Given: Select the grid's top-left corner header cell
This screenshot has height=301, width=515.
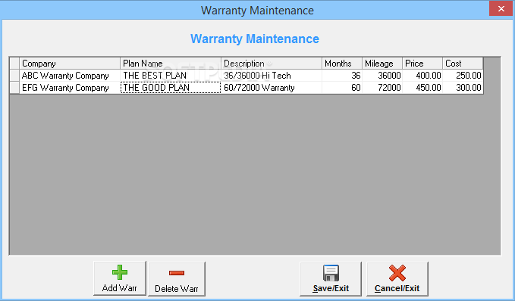Looking at the screenshot, I should 14,64.
